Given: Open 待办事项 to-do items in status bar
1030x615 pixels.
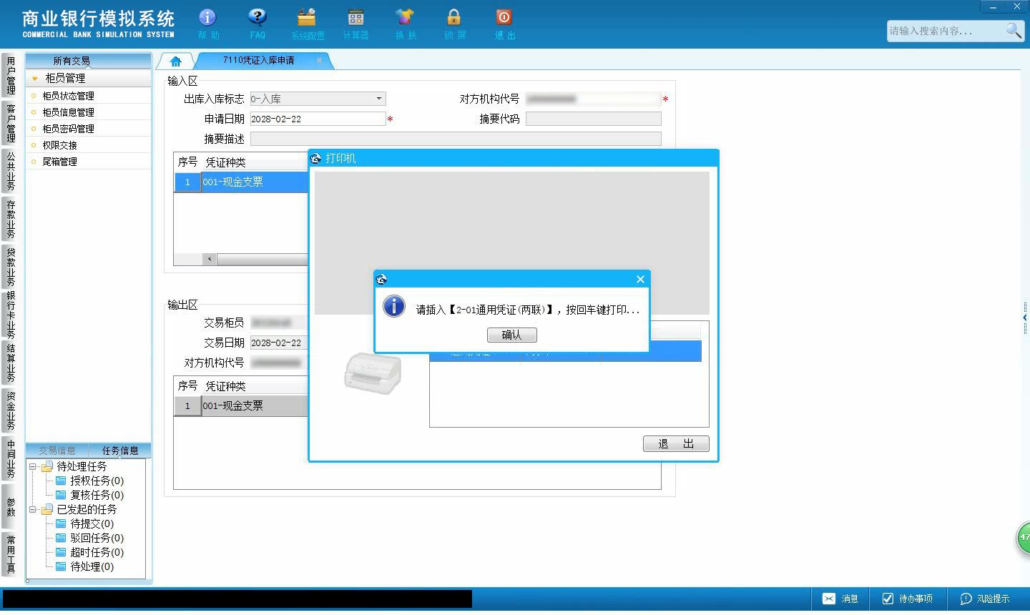Looking at the screenshot, I should (x=908, y=599).
